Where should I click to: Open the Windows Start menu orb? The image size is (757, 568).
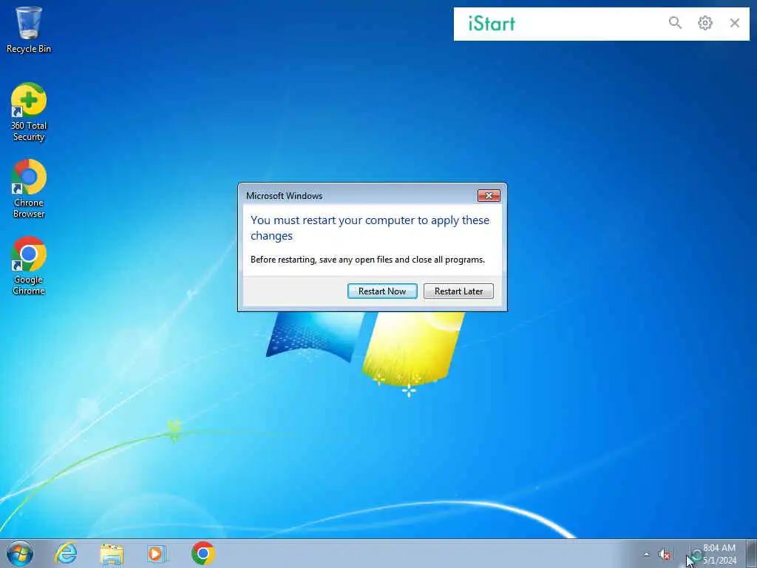click(x=20, y=553)
